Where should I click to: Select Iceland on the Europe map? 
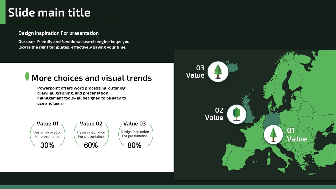coord(233,67)
